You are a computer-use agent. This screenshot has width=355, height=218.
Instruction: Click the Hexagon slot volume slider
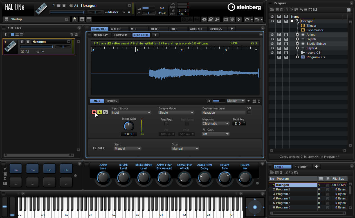click(37, 47)
